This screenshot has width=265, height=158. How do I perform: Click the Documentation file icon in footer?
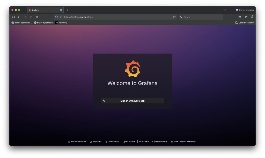click(69, 142)
